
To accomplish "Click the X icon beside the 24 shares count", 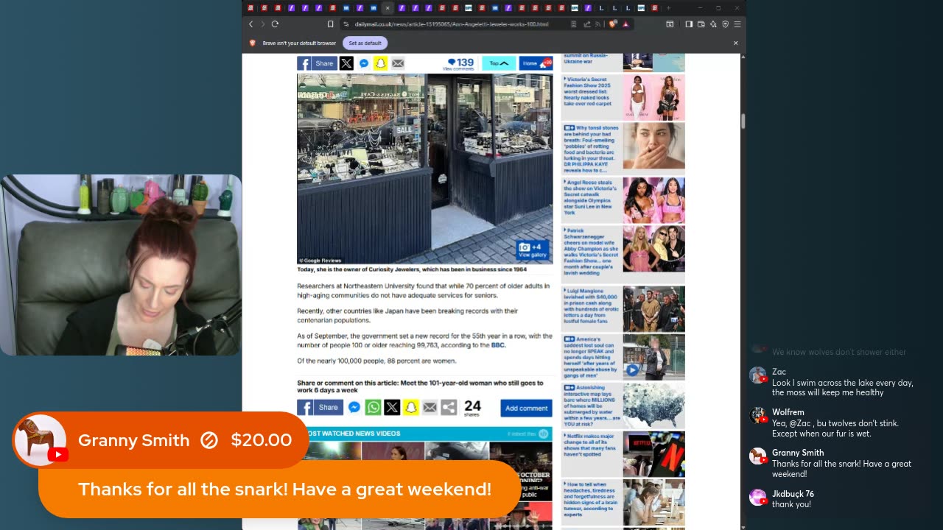I will pyautogui.click(x=392, y=407).
